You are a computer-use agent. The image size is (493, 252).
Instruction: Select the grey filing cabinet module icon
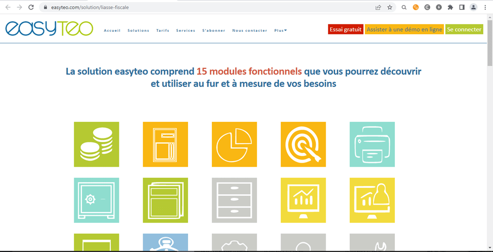[234, 200]
